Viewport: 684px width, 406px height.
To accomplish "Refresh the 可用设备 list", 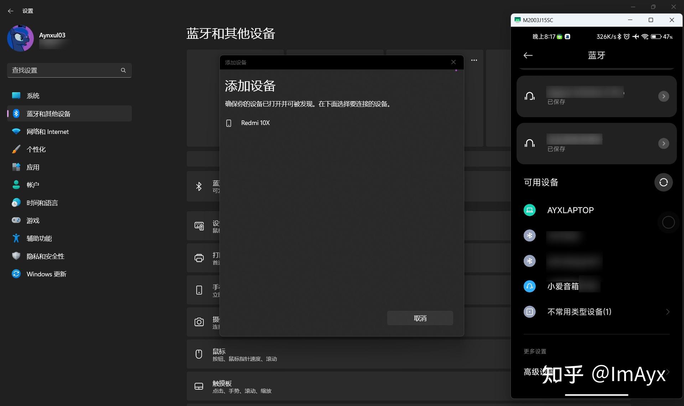I will pos(663,182).
